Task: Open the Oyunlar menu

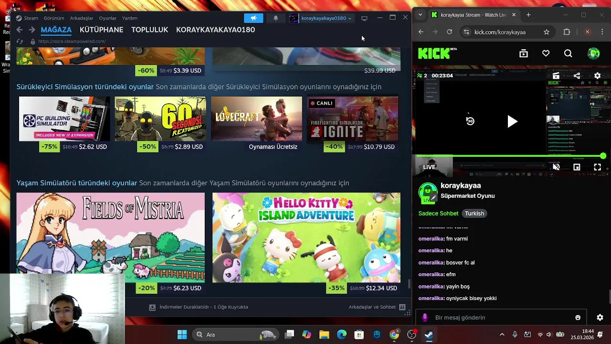Action: click(108, 18)
